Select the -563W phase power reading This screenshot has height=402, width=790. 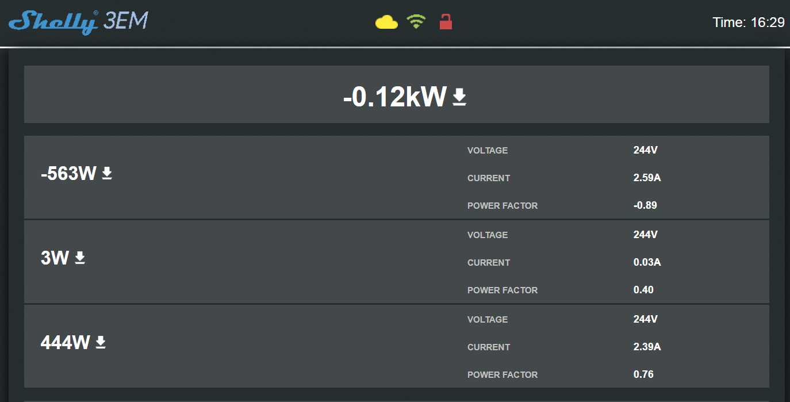(68, 173)
